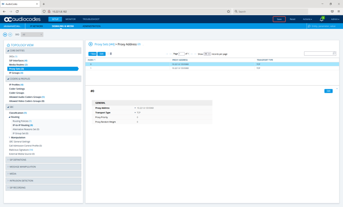This screenshot has height=207, width=343.
Task: Open Allowed Audio Coders Groups in sidebar
Action: (27, 97)
